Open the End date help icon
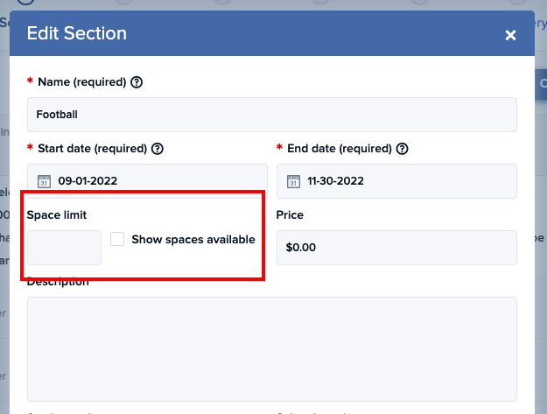The image size is (547, 414). coord(403,149)
